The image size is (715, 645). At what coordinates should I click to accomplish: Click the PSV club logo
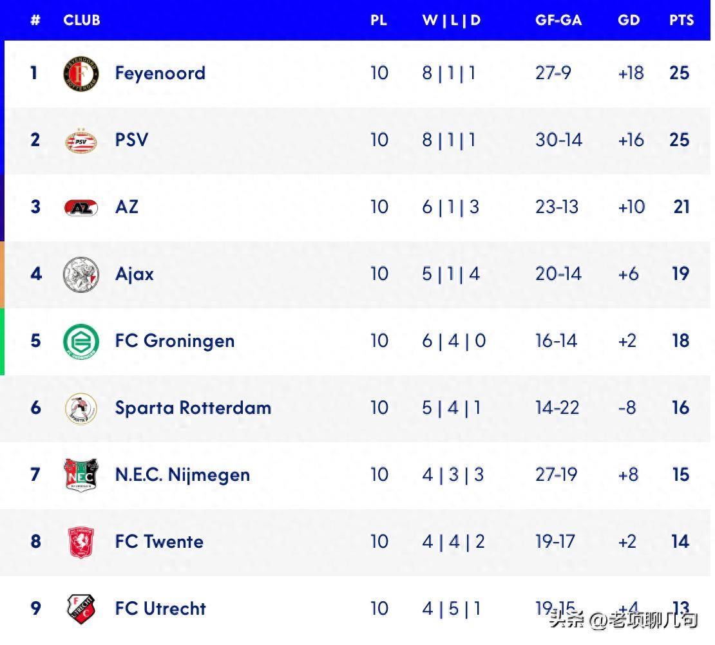point(81,140)
